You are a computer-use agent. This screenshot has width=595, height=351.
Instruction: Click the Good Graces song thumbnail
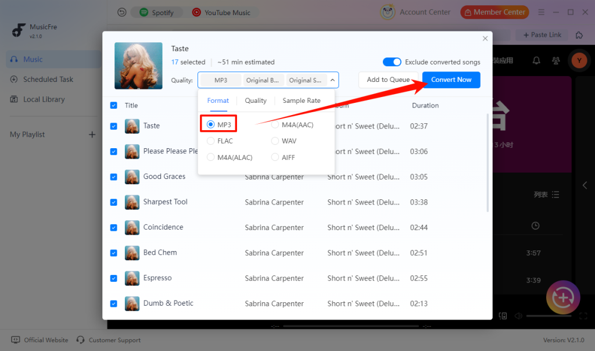[x=132, y=177]
